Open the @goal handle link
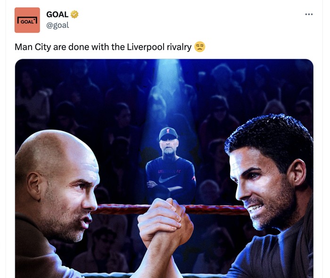Image resolution: width=330 pixels, height=278 pixels. click(58, 25)
